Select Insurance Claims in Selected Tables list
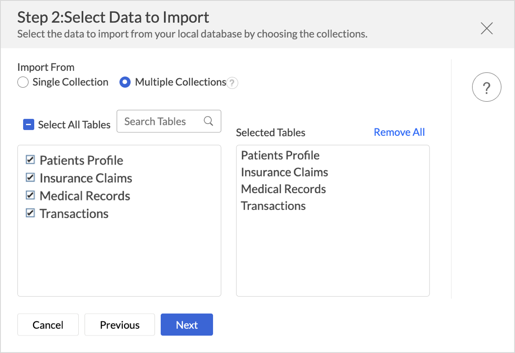Screen dimensions: 515x353 tap(284, 172)
